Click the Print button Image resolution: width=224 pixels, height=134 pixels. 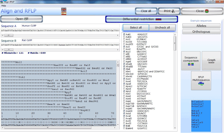(169, 11)
